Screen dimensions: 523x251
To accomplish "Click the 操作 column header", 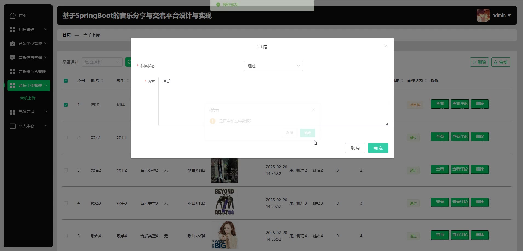I will (435, 81).
